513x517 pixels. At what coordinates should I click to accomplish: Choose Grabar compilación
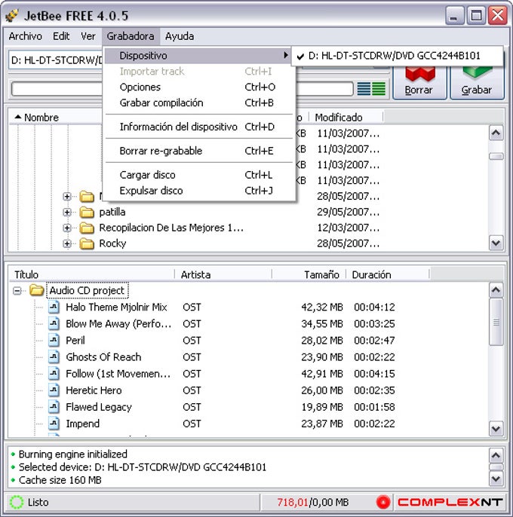point(198,102)
